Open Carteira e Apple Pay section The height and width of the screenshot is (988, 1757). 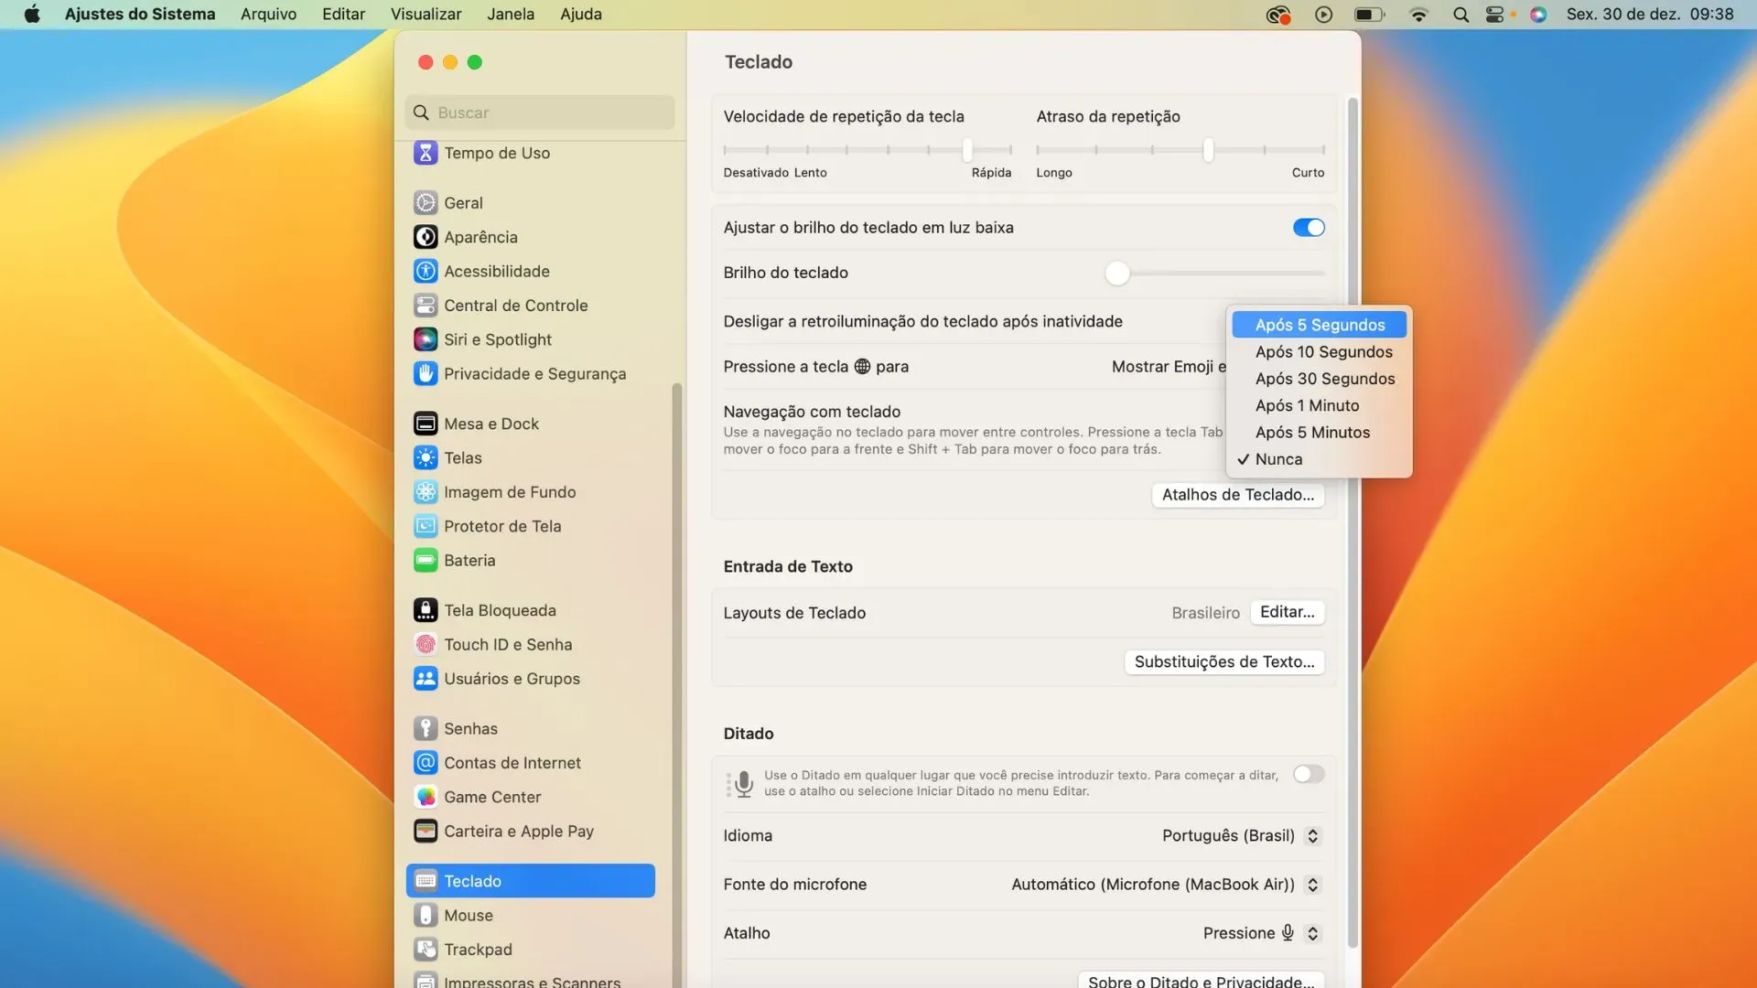tap(518, 831)
